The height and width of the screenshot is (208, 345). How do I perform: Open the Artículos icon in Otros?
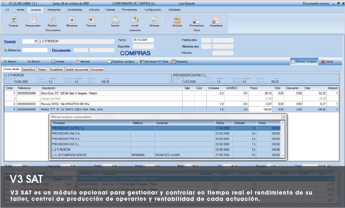point(177,20)
